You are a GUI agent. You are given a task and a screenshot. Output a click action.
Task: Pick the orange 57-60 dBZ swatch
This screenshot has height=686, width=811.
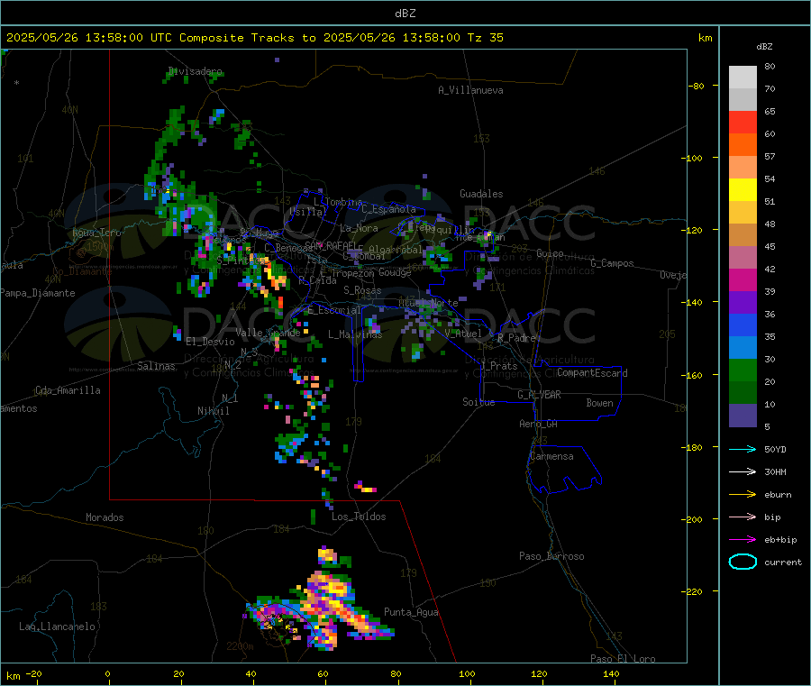pyautogui.click(x=743, y=145)
